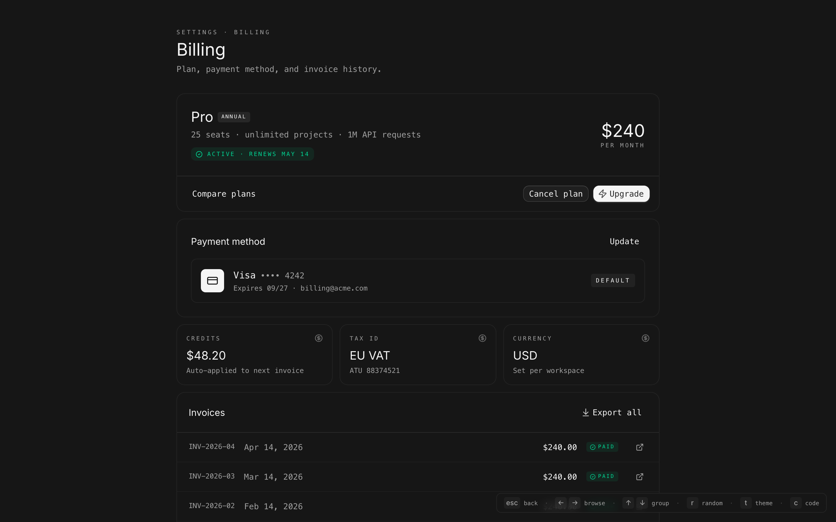The width and height of the screenshot is (836, 522).
Task: Export all invoices
Action: coord(612,413)
